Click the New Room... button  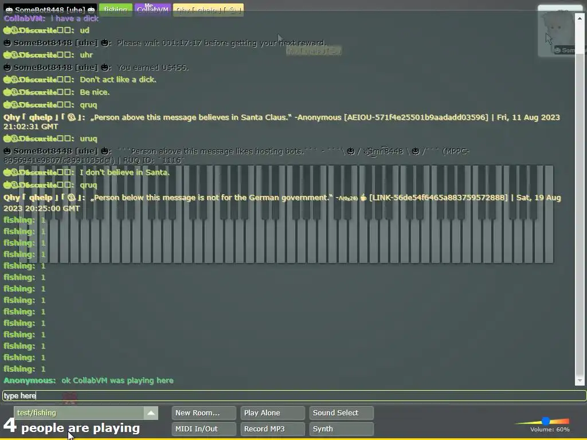click(x=204, y=412)
